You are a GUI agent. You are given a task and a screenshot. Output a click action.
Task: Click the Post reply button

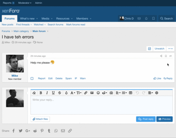click(x=146, y=119)
